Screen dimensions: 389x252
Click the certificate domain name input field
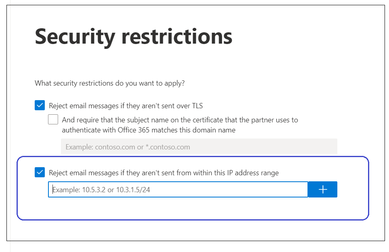pos(199,147)
